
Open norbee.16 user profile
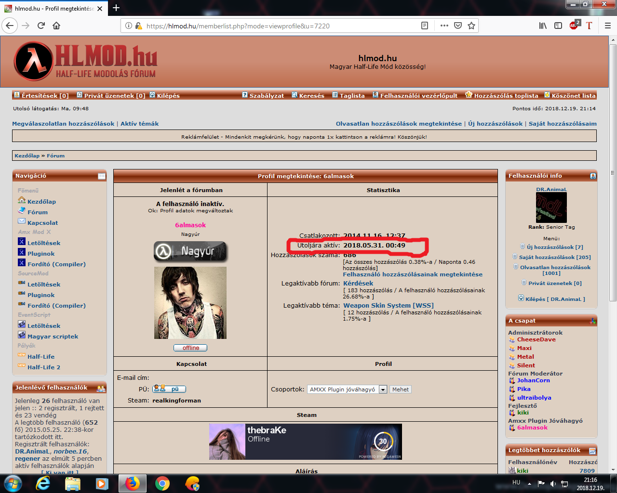[70, 451]
